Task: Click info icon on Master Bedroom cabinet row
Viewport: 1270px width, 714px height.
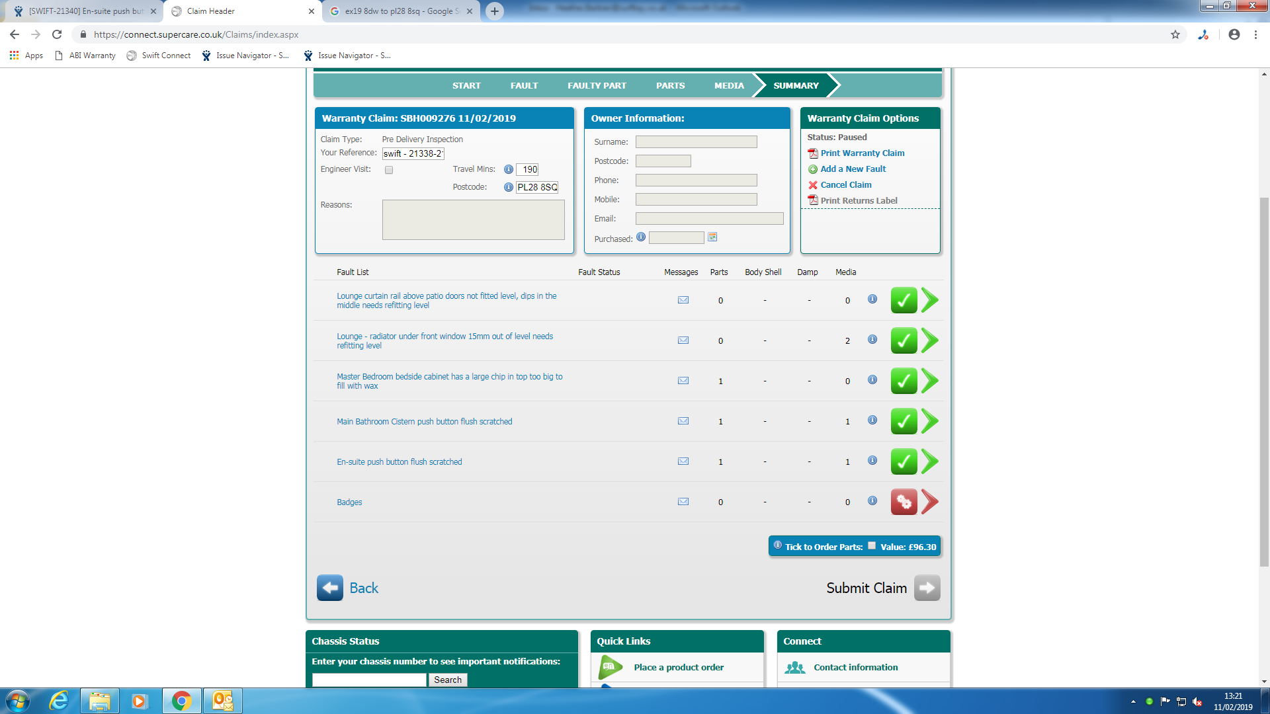Action: (x=872, y=380)
